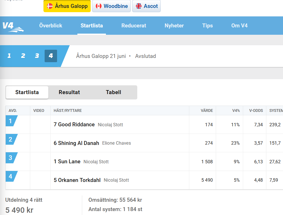
Task: Click the 5 490 kr payout amount
Action: point(19,210)
